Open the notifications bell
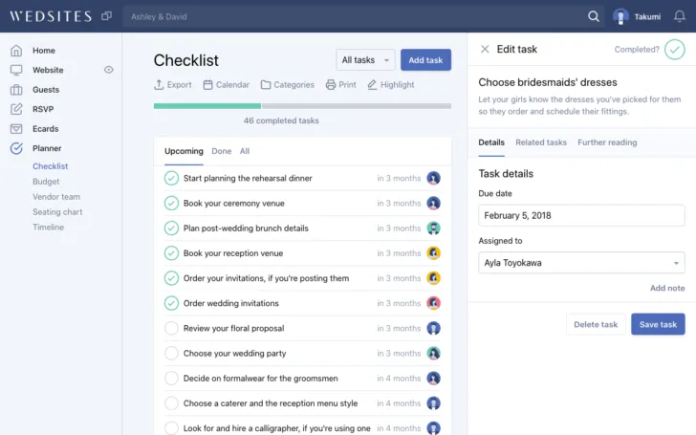The image size is (696, 435). tap(680, 16)
